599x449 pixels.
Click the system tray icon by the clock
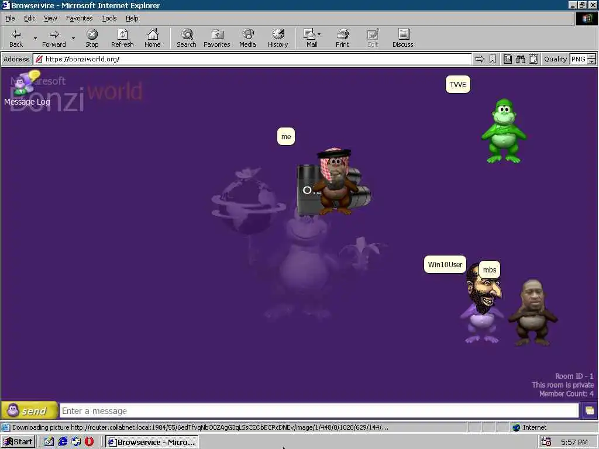[x=547, y=442]
